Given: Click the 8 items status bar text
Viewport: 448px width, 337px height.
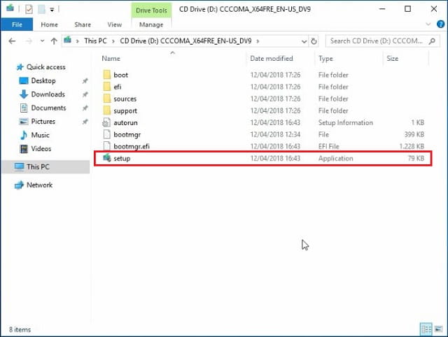Looking at the screenshot, I should click(20, 329).
